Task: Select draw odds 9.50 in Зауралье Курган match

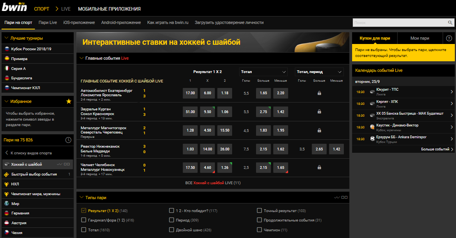Action: point(207,112)
